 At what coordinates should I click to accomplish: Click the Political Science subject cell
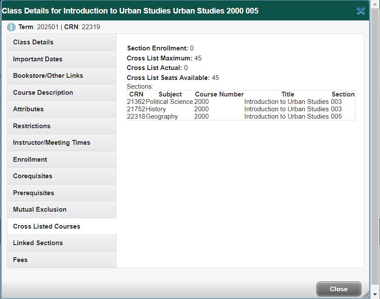click(169, 102)
